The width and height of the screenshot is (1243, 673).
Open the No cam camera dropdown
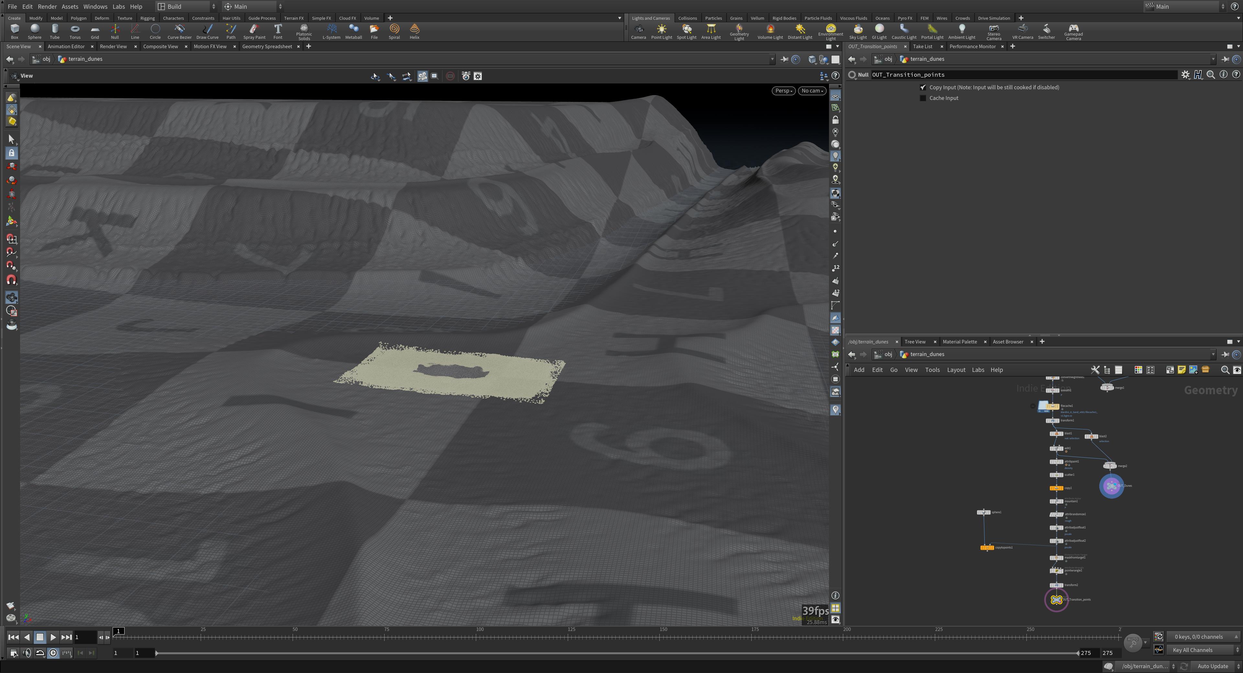[x=812, y=91]
